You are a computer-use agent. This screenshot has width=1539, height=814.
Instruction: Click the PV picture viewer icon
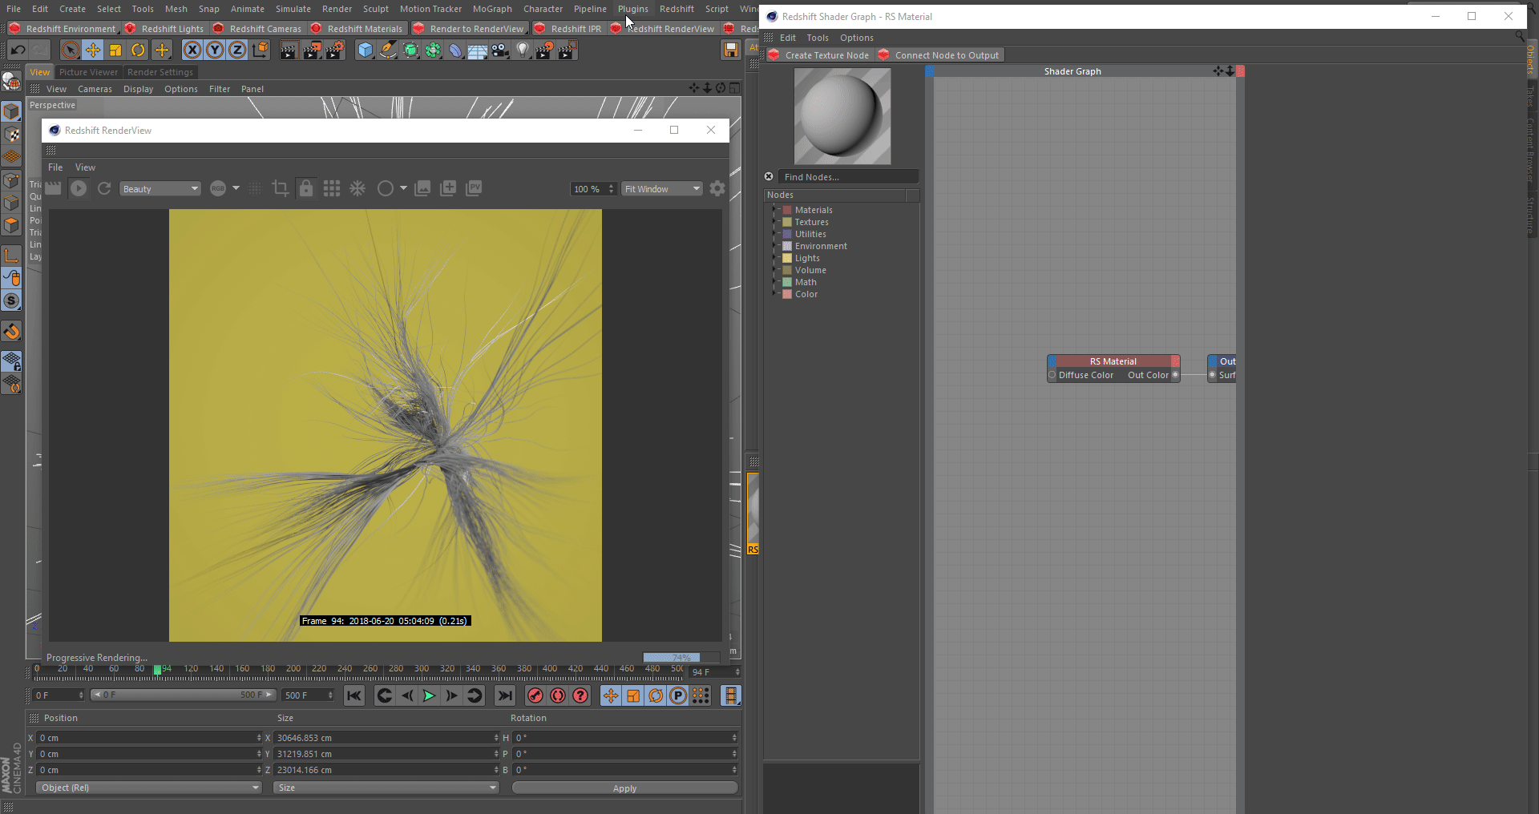pyautogui.click(x=474, y=188)
